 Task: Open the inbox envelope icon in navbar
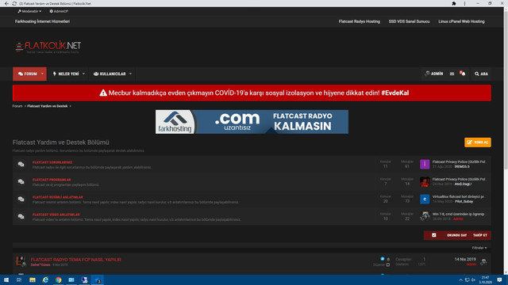(452, 74)
